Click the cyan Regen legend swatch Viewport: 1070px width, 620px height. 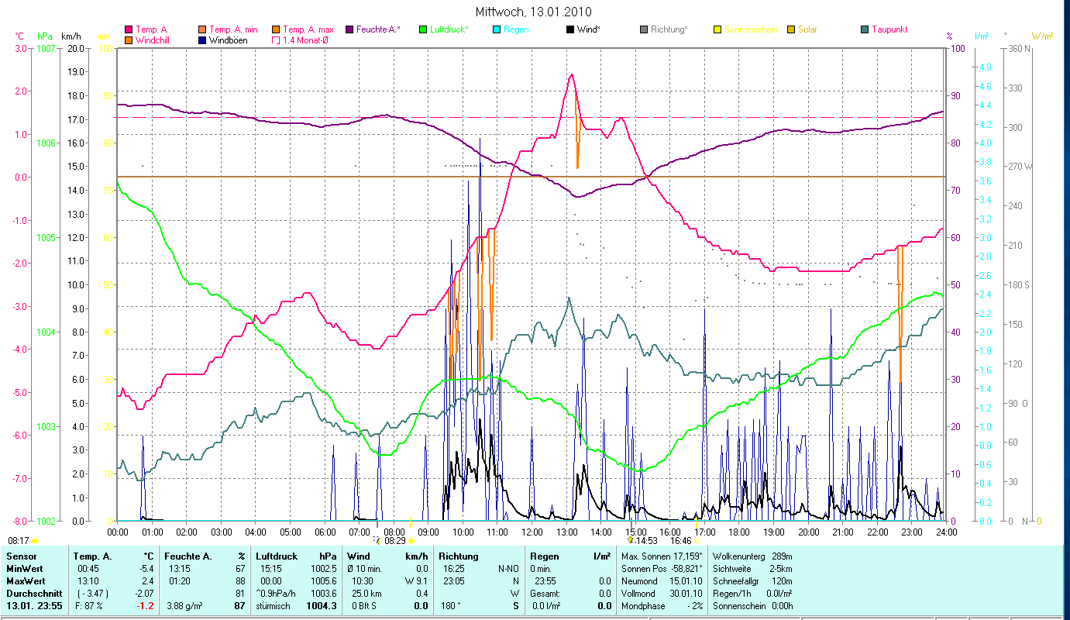(x=496, y=29)
